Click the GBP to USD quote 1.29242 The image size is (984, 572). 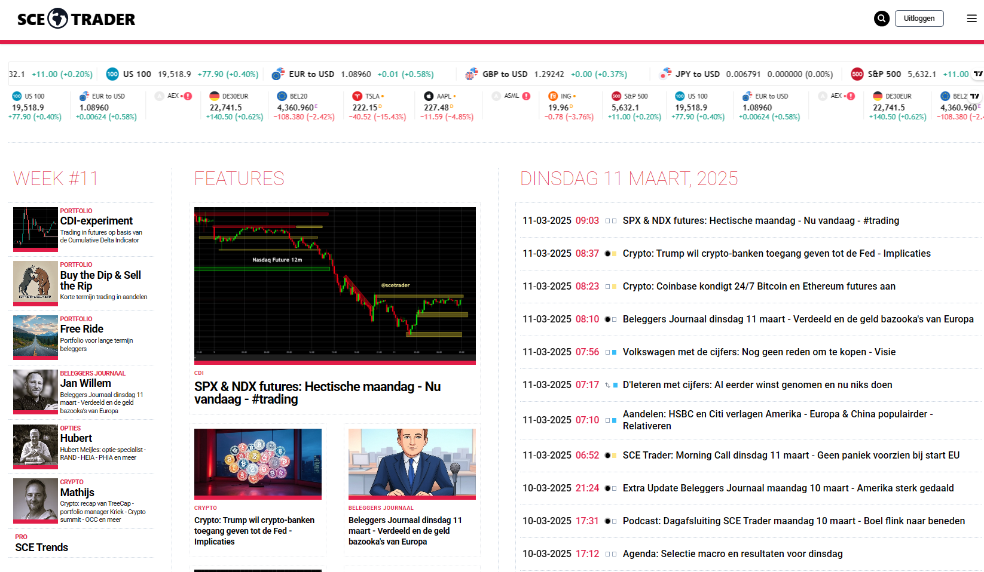[549, 74]
